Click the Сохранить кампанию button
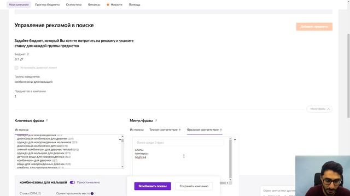350x196 pixels. [x=194, y=186]
